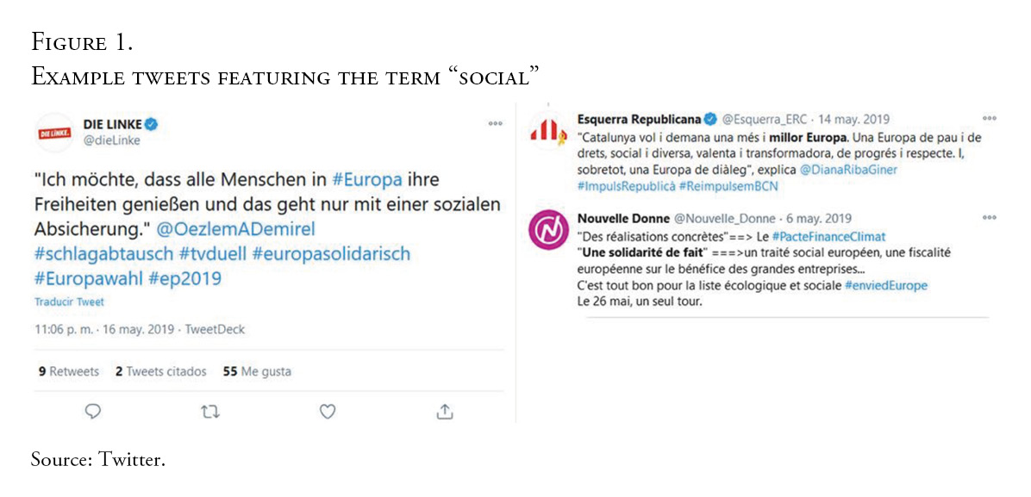The image size is (1031, 497).
Task: View the 9 Retweets list
Action: tap(68, 372)
